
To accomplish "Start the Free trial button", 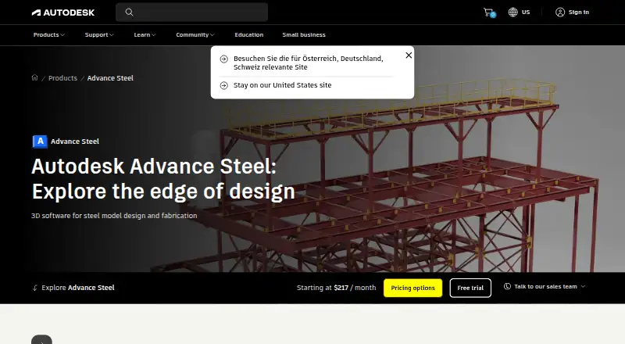I will [x=470, y=288].
